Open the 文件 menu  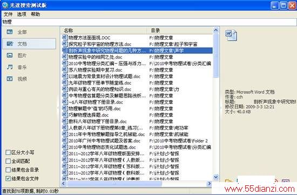coord(8,14)
